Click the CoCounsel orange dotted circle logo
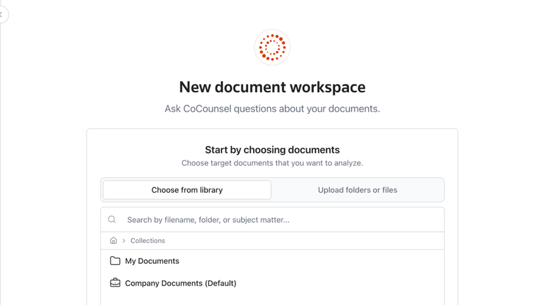541x305 pixels. click(x=272, y=47)
